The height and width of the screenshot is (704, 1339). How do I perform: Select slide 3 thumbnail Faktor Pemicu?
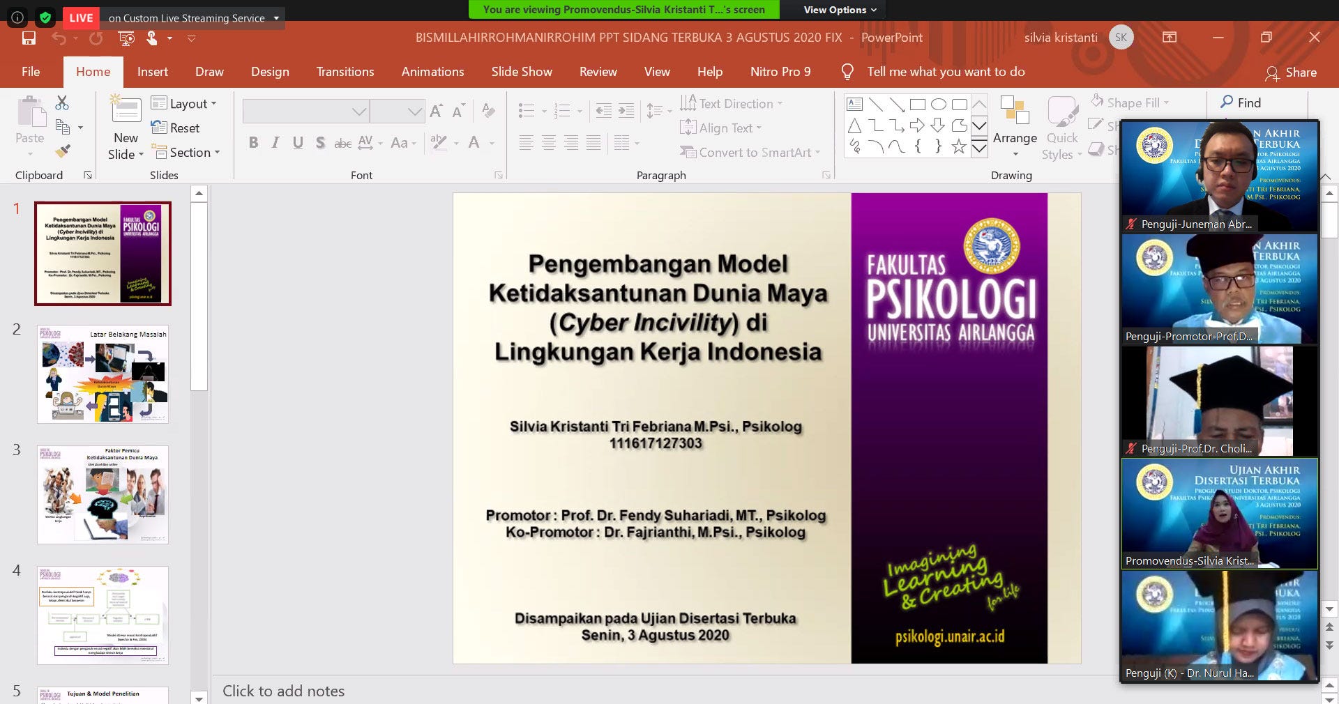pos(103,495)
